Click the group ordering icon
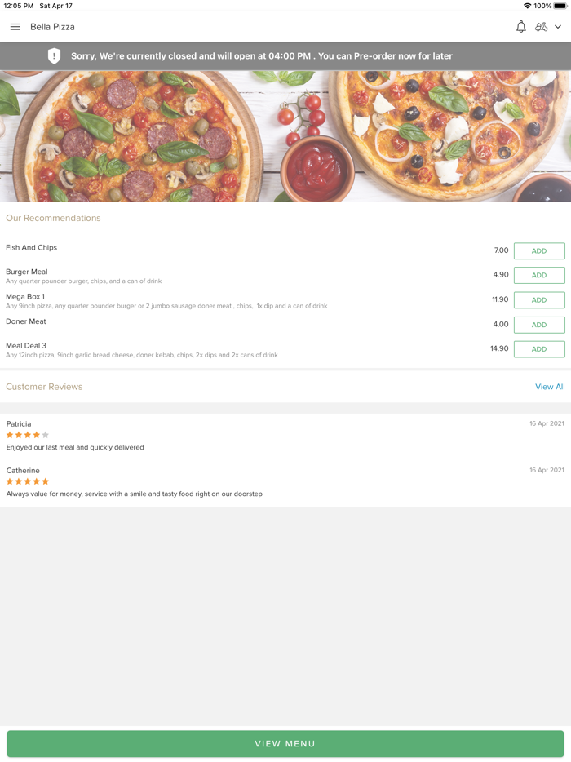This screenshot has width=571, height=762. click(542, 26)
